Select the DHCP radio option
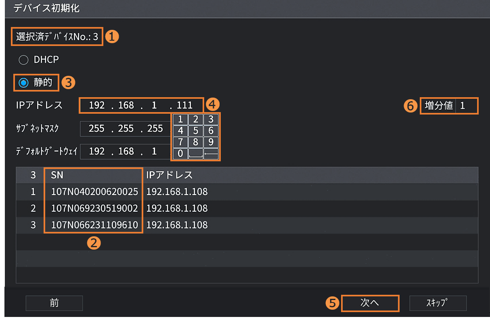 (x=24, y=60)
